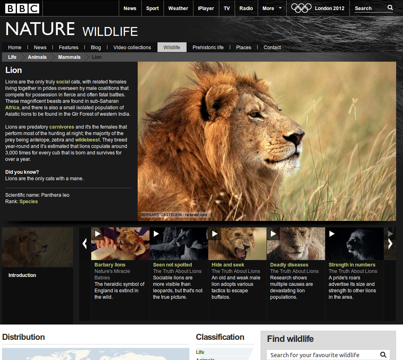
Task: Select the Prehistoric life menu item
Action: (208, 47)
